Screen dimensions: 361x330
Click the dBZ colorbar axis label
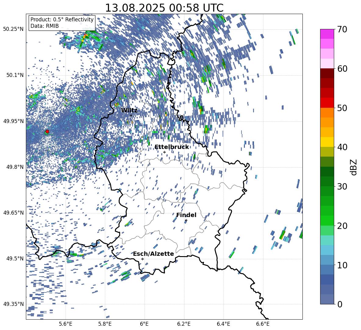coord(354,167)
